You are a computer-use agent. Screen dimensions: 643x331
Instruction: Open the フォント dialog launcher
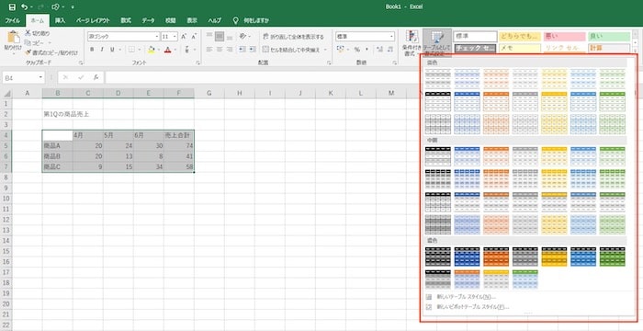pos(198,63)
